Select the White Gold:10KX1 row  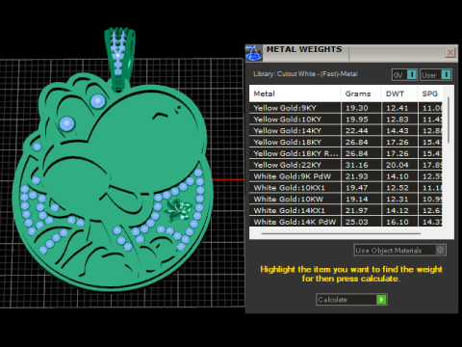pos(346,188)
